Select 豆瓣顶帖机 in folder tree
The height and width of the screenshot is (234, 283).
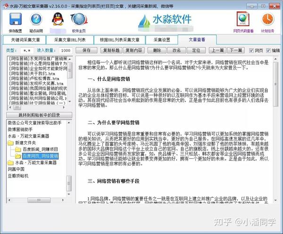18,176
